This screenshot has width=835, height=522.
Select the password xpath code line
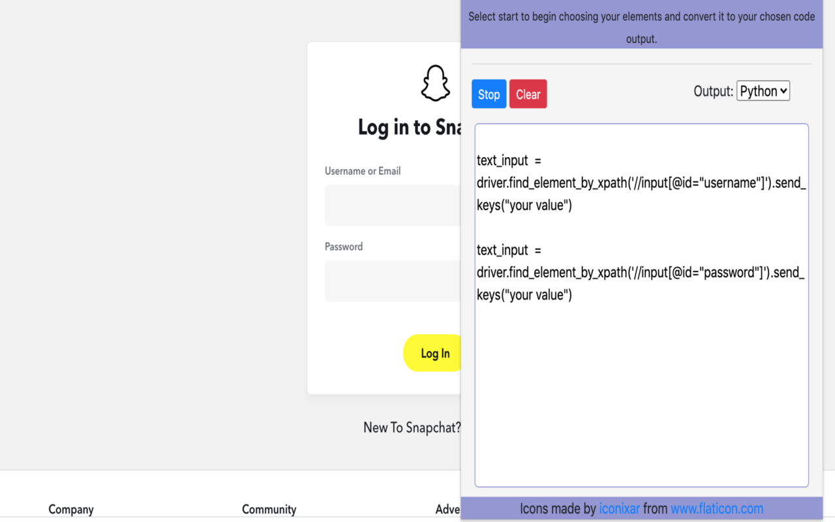(x=641, y=272)
